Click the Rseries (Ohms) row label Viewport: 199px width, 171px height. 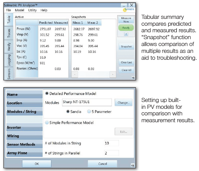pos(27,68)
